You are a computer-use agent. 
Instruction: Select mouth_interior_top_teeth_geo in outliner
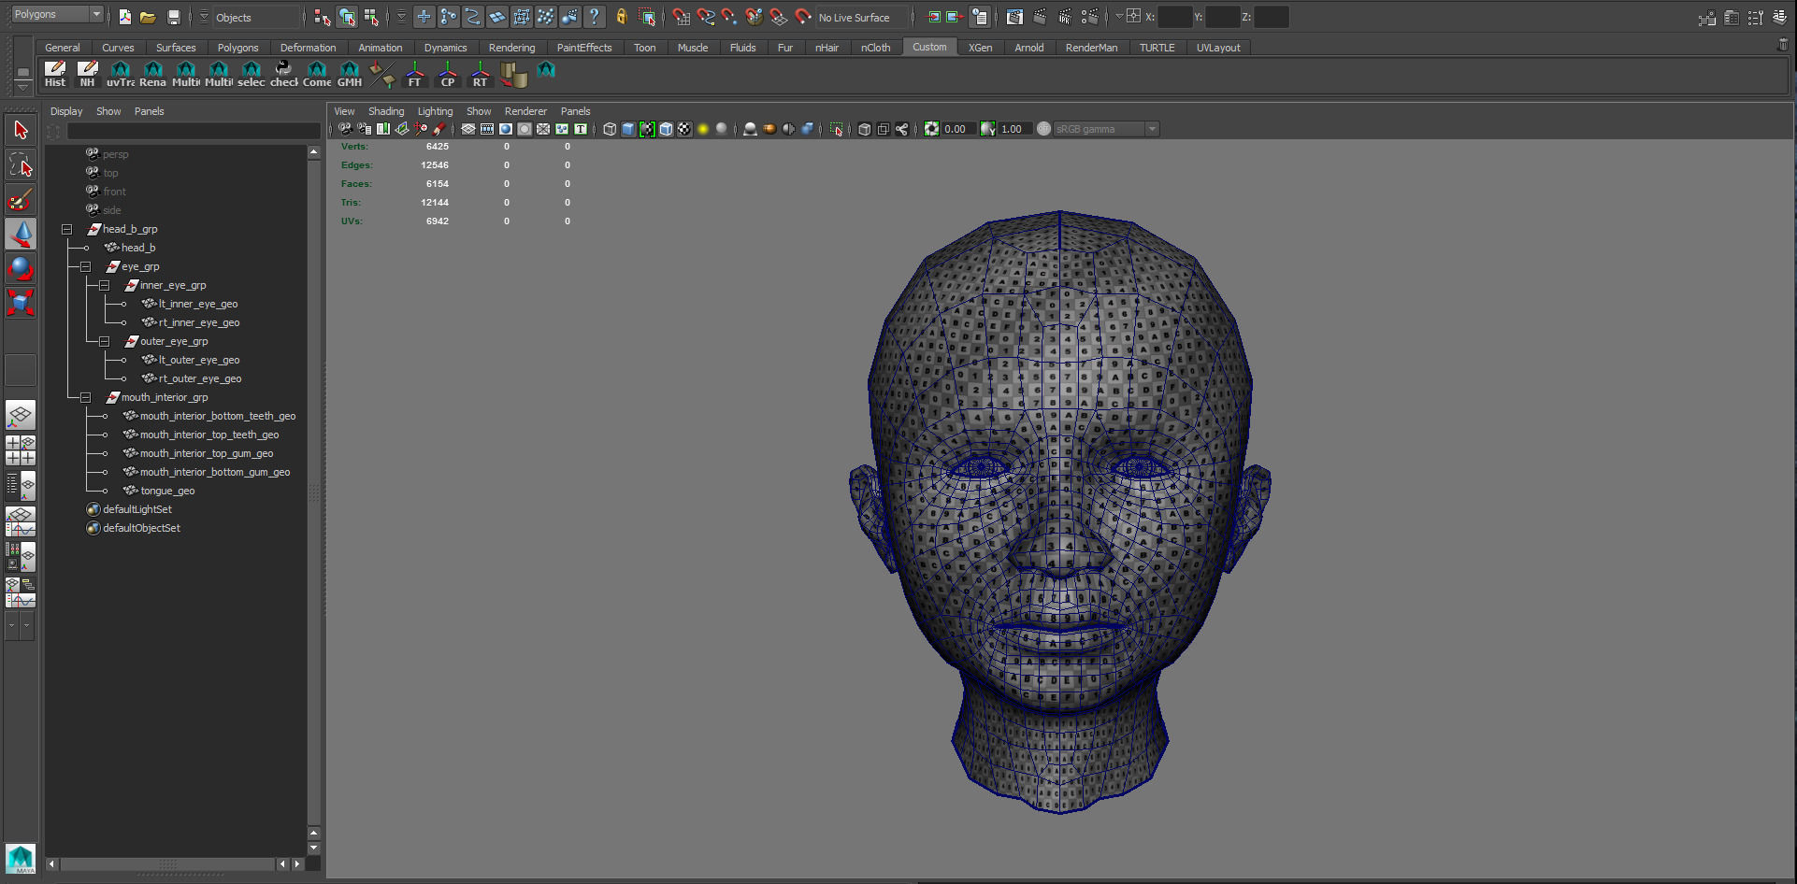pyautogui.click(x=209, y=435)
